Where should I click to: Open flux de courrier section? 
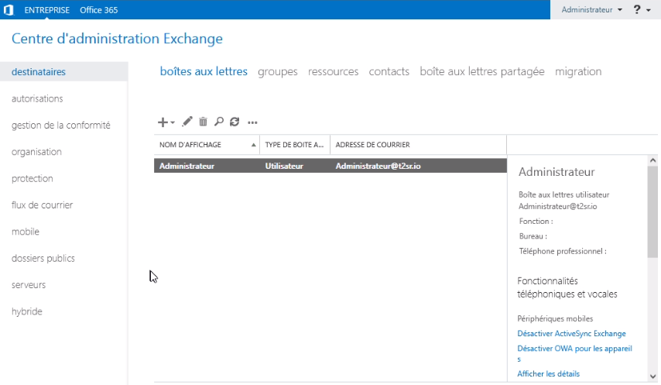42,205
